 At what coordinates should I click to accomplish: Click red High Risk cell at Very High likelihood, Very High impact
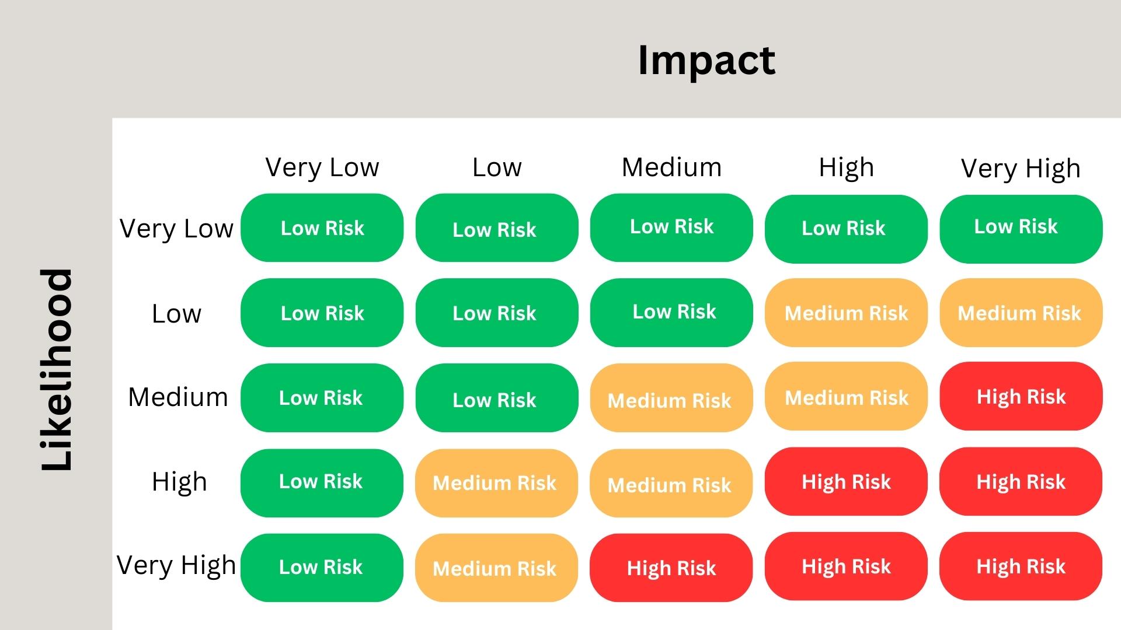coord(1021,566)
